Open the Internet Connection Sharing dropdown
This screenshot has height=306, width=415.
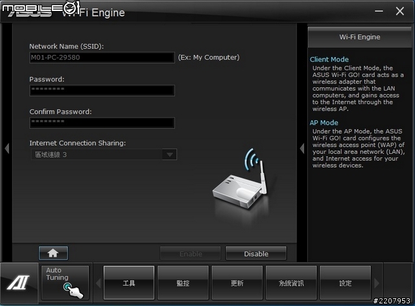[104, 155]
